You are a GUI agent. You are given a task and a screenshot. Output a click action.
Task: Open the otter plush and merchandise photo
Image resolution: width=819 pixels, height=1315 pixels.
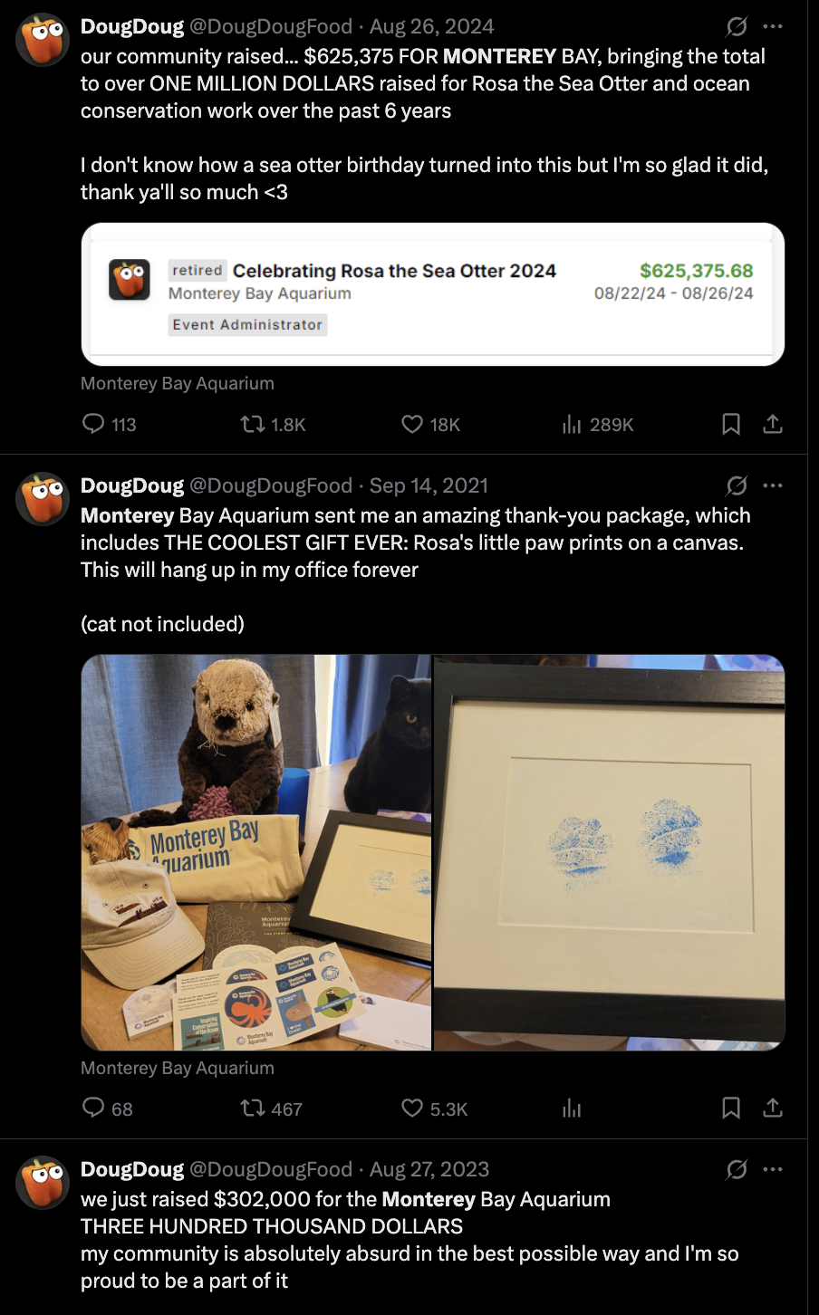pos(256,852)
